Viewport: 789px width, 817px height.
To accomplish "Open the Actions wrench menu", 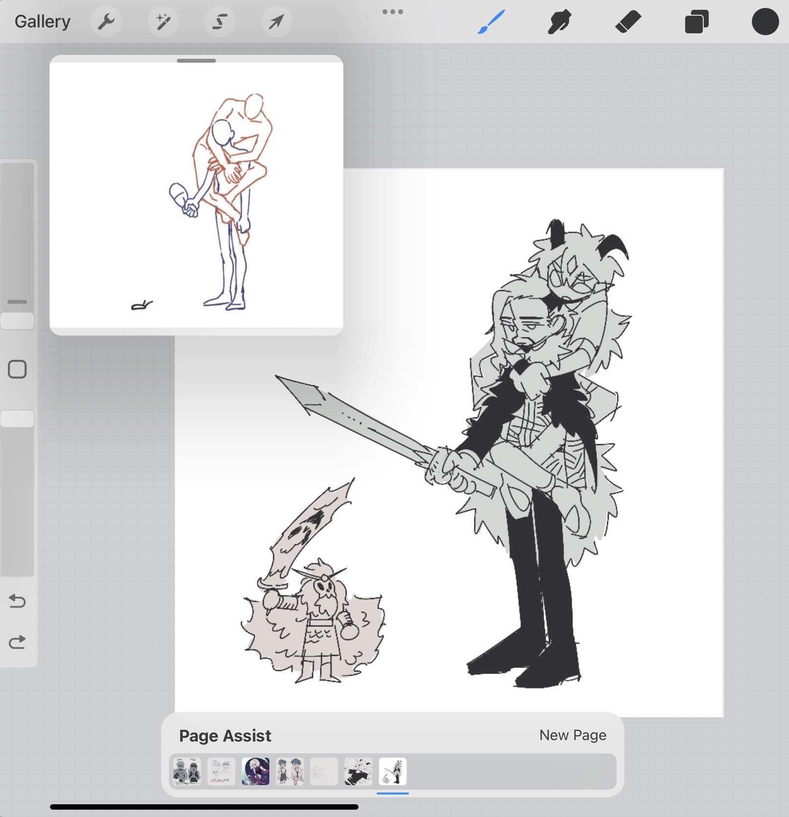I will [x=106, y=22].
